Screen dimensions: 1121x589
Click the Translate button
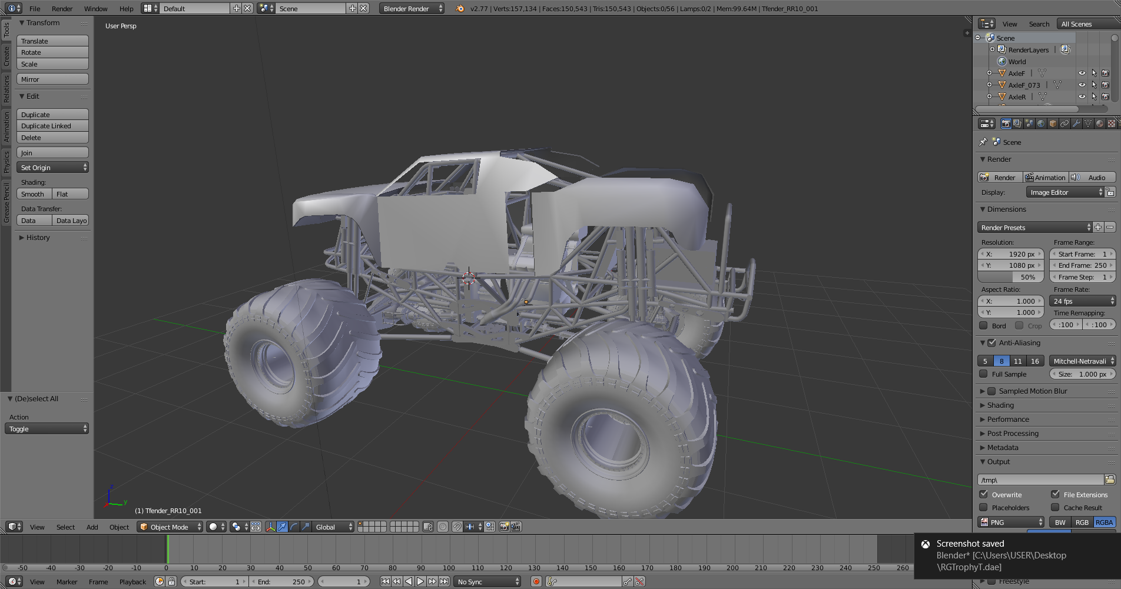[52, 41]
